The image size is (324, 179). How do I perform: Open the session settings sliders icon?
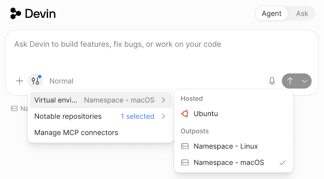click(35, 81)
